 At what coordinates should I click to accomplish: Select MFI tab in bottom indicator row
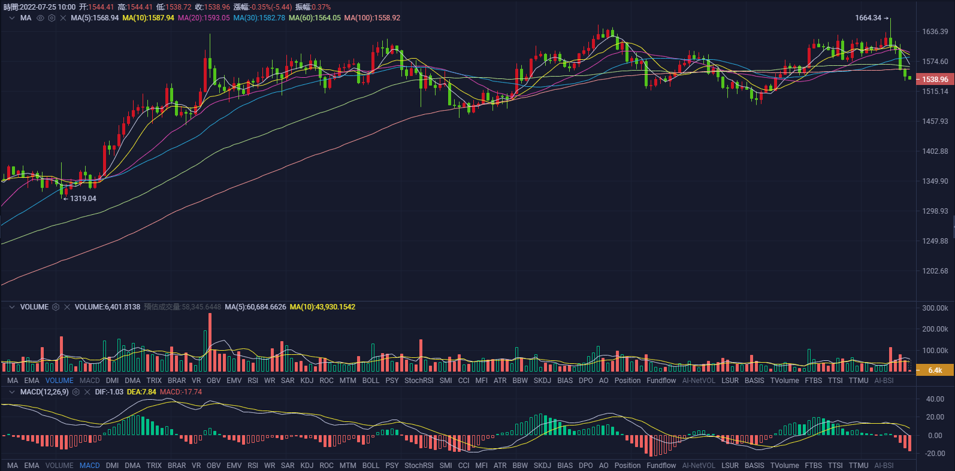[481, 466]
